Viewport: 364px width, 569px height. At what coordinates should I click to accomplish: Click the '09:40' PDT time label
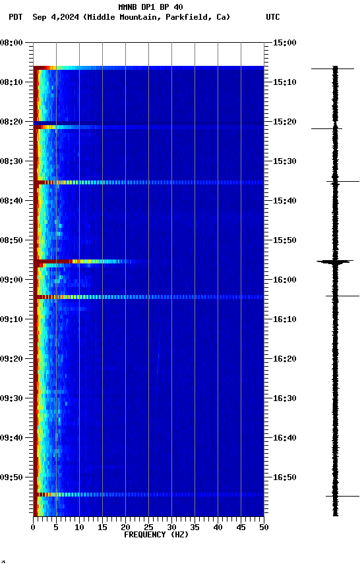point(11,438)
